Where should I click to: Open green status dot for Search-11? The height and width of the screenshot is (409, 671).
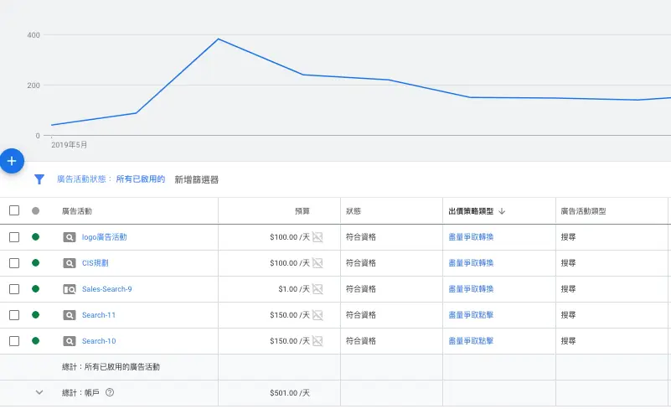point(35,315)
